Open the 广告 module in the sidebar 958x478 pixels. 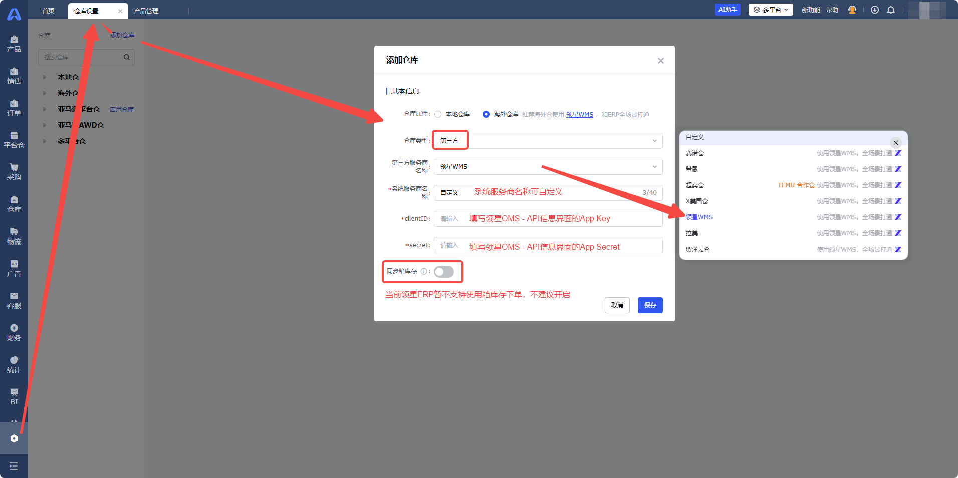pyautogui.click(x=14, y=269)
